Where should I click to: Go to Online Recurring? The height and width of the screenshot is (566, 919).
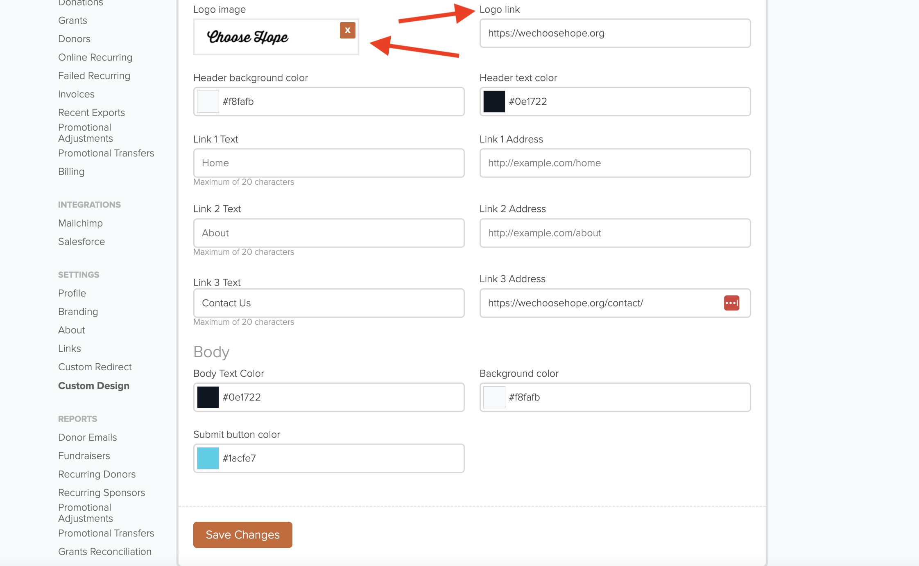95,57
